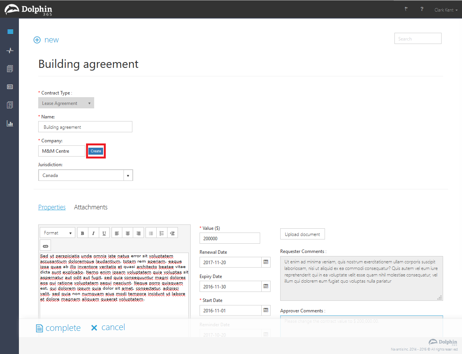
Task: Open the hamburger menu in the sidebar
Action: coord(10,32)
